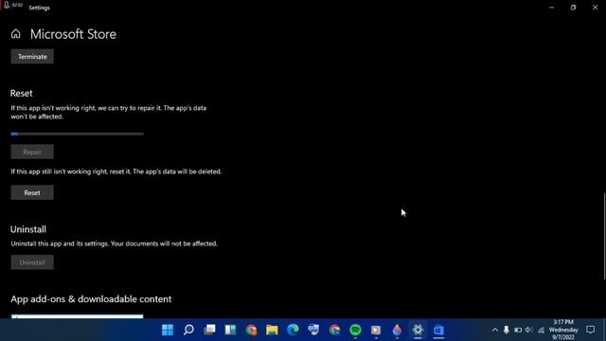Open the Windows Start menu
Screen dimensions: 606x341
point(168,330)
